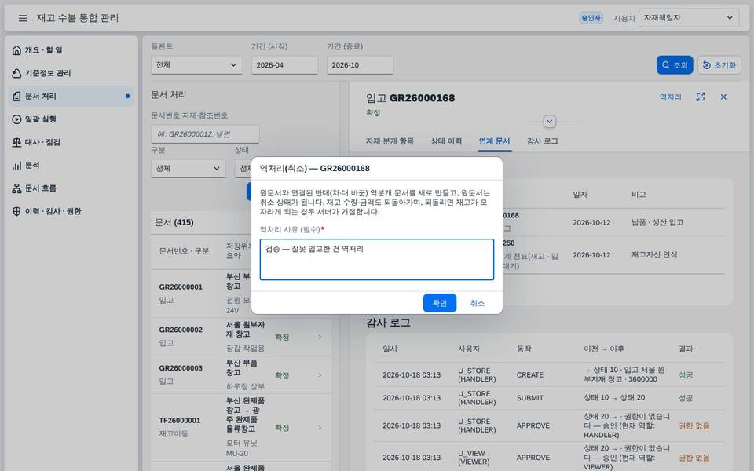Switch to 상태 이력 tab

coord(446,141)
